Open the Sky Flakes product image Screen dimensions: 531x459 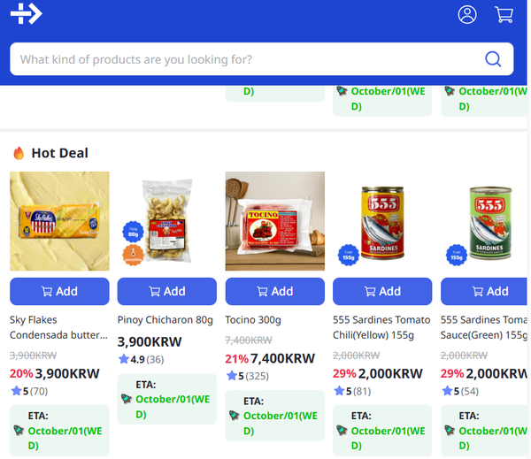pos(59,221)
